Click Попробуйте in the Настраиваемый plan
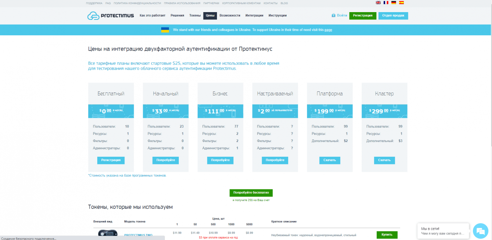The image size is (492, 240). point(275,160)
